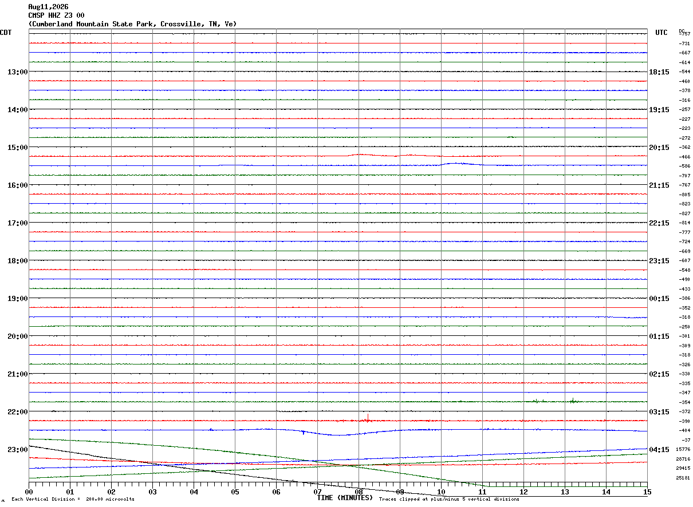The height and width of the screenshot is (507, 693).
Task: Click the 15:00 CDT time label
Action: click(x=17, y=148)
